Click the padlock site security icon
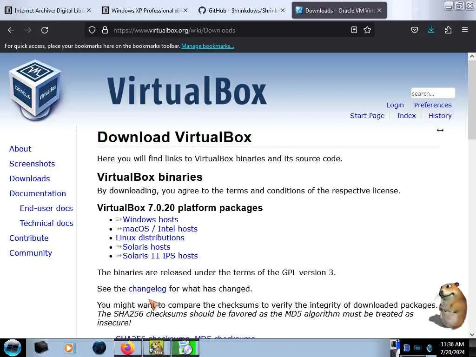 [105, 30]
